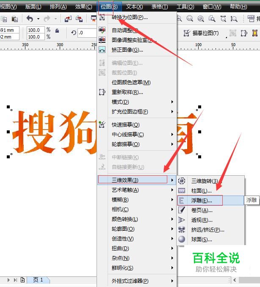The width and height of the screenshot is (260, 287).
Task: Toggle the lock ratio padlock icon
Action: tap(57, 30)
